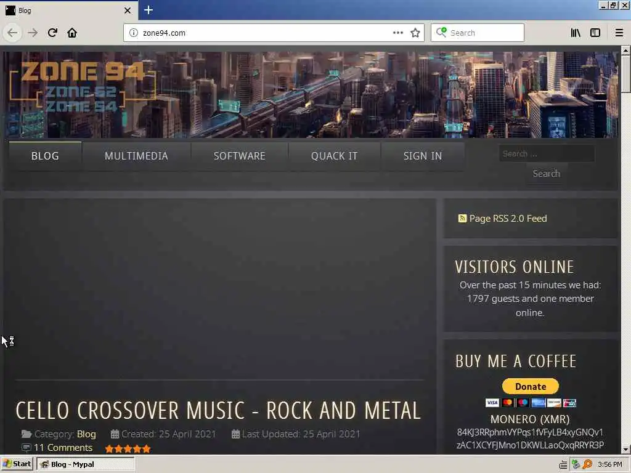Click the PayPal Donate button
Screen dimensions: 631x473
click(x=531, y=386)
